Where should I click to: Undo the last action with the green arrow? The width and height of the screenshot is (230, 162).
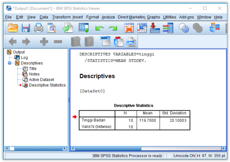100,28
